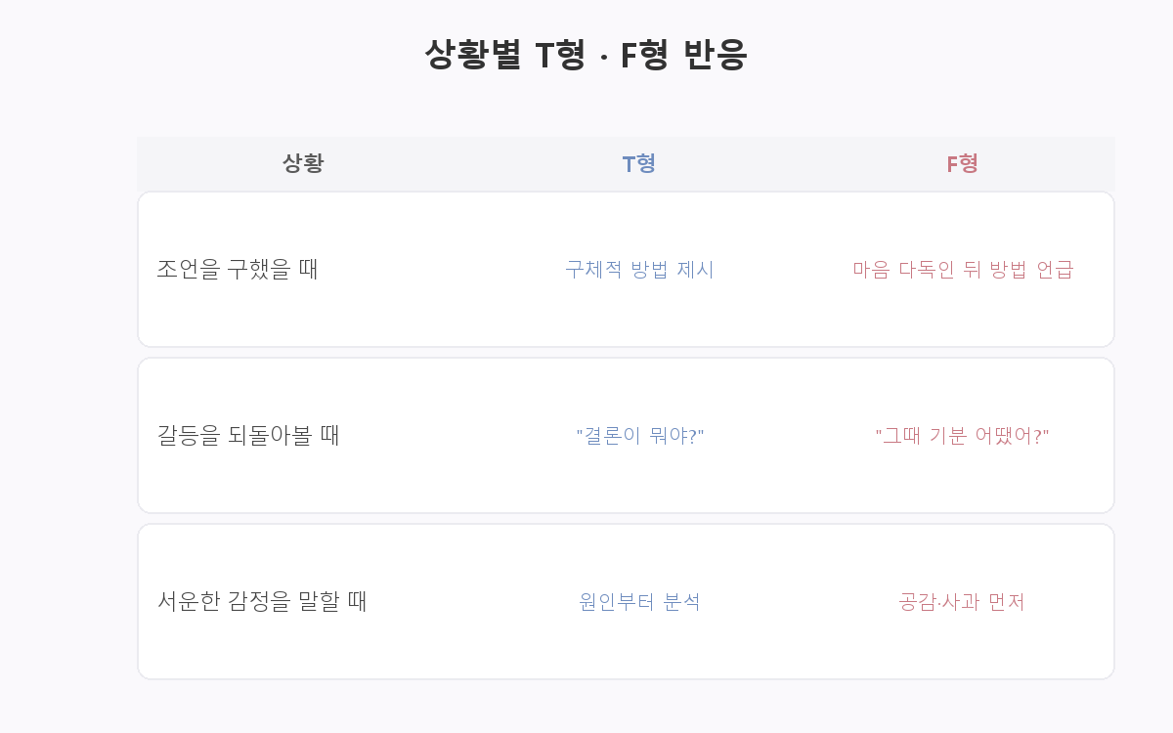Click the row label 서운한 감정을 말할 때

262,601
